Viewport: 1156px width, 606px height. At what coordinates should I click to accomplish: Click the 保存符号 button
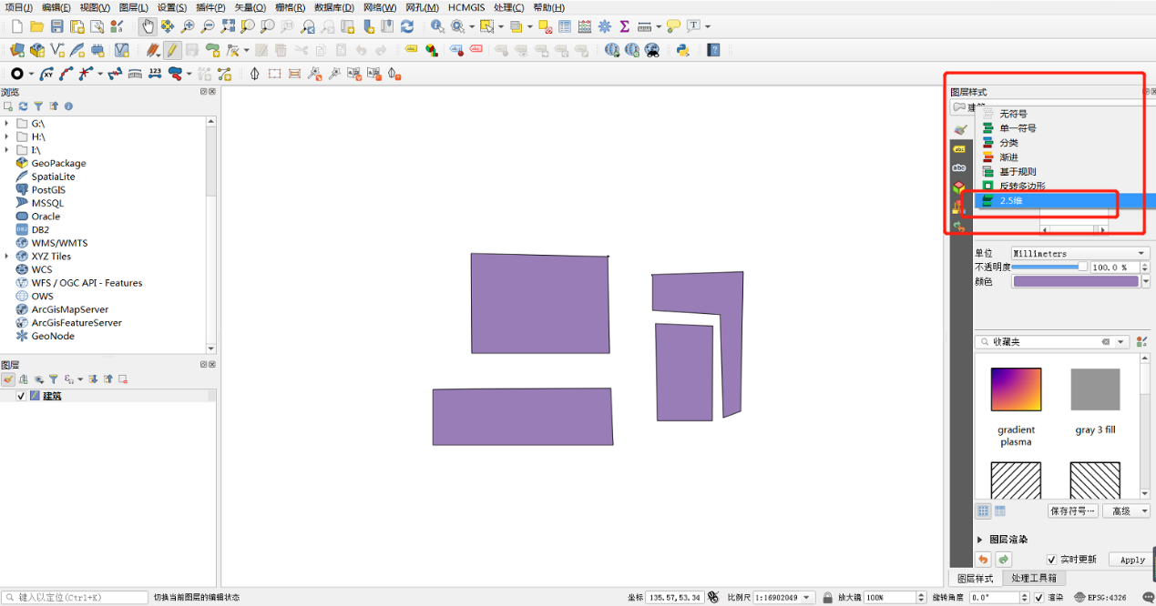pyautogui.click(x=1072, y=511)
